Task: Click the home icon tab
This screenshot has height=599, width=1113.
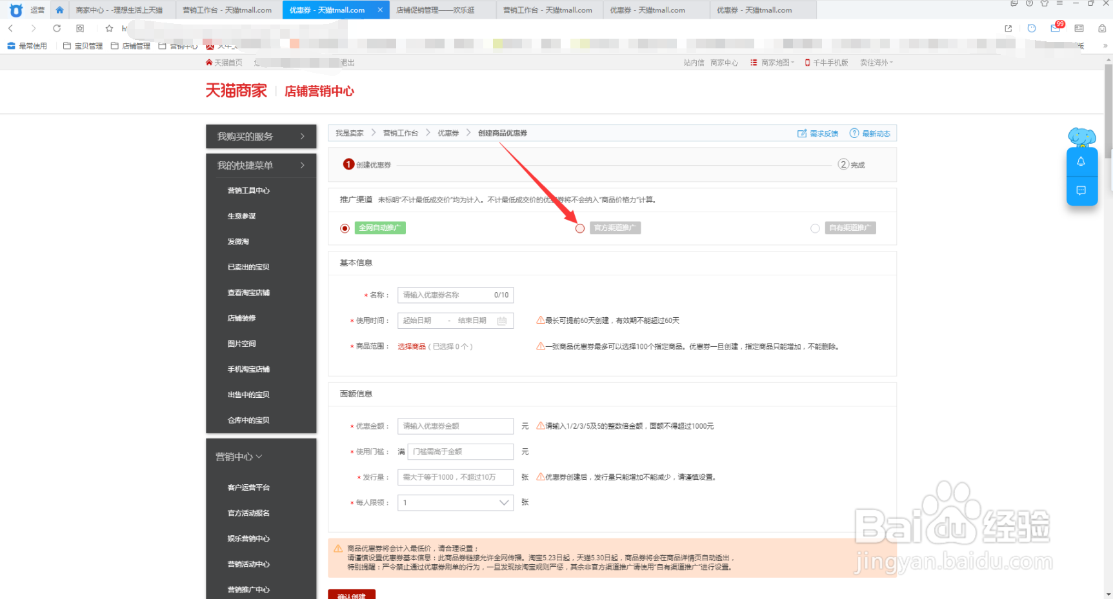Action: pos(59,10)
